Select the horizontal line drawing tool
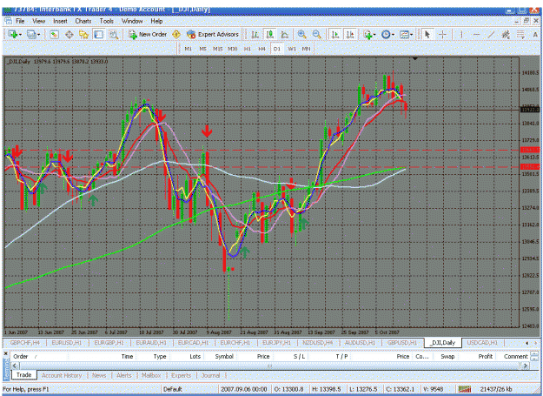543x396 pixels. 476,34
